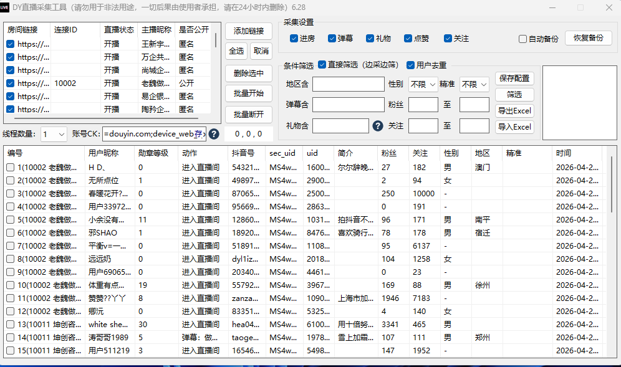
Task: Toggle the 用户去重 checkbox
Action: click(x=411, y=65)
